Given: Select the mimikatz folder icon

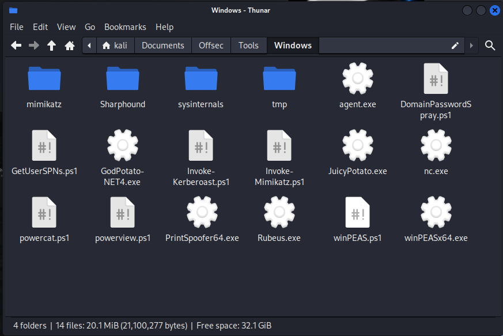Looking at the screenshot, I should (44, 78).
